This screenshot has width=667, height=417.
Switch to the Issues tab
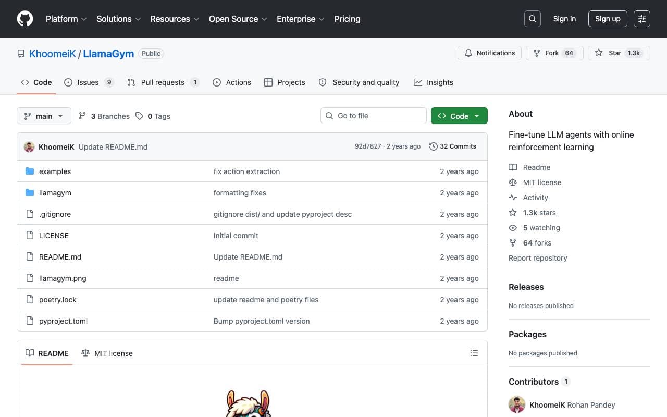89,82
